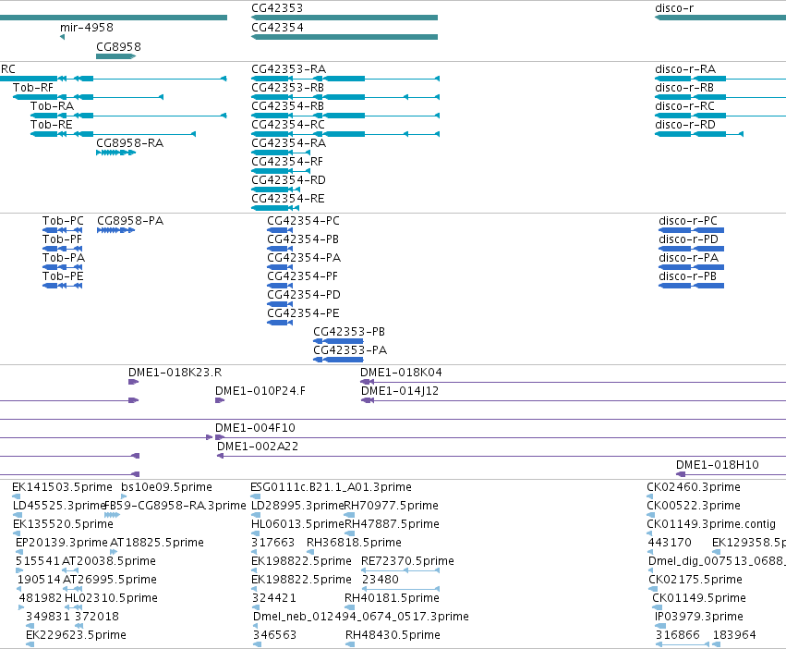Click the DME1-004F10 BAC label
Screen dimensions: 786x649
[255, 429]
